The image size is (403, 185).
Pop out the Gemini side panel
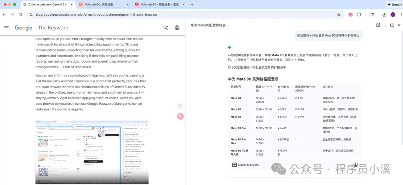click(392, 25)
